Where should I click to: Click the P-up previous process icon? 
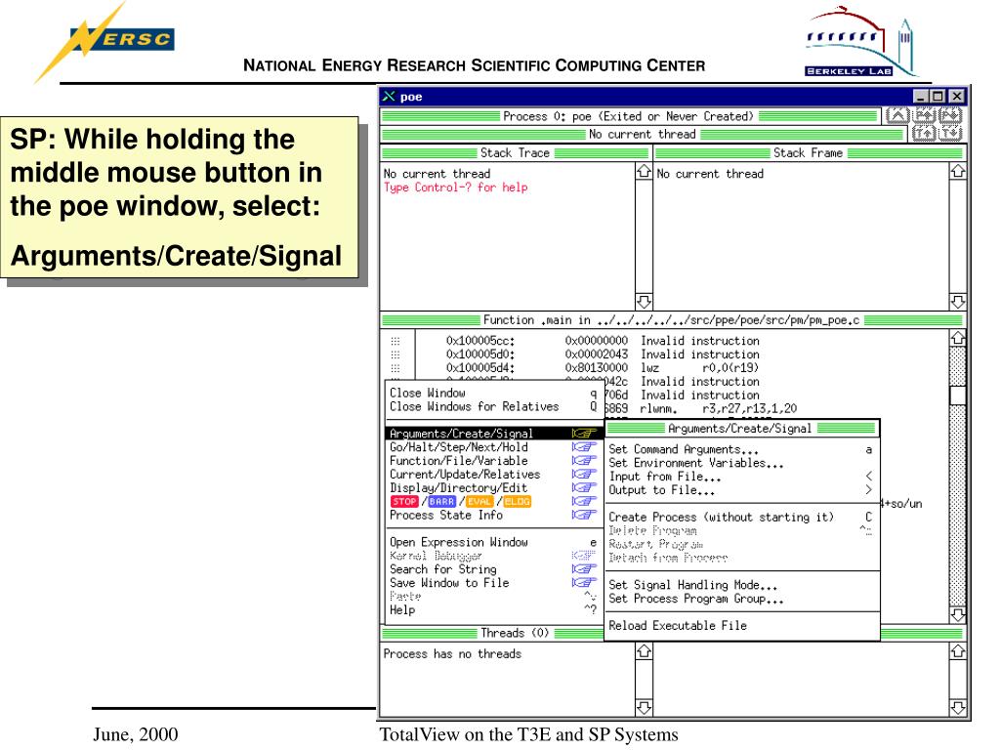[924, 116]
